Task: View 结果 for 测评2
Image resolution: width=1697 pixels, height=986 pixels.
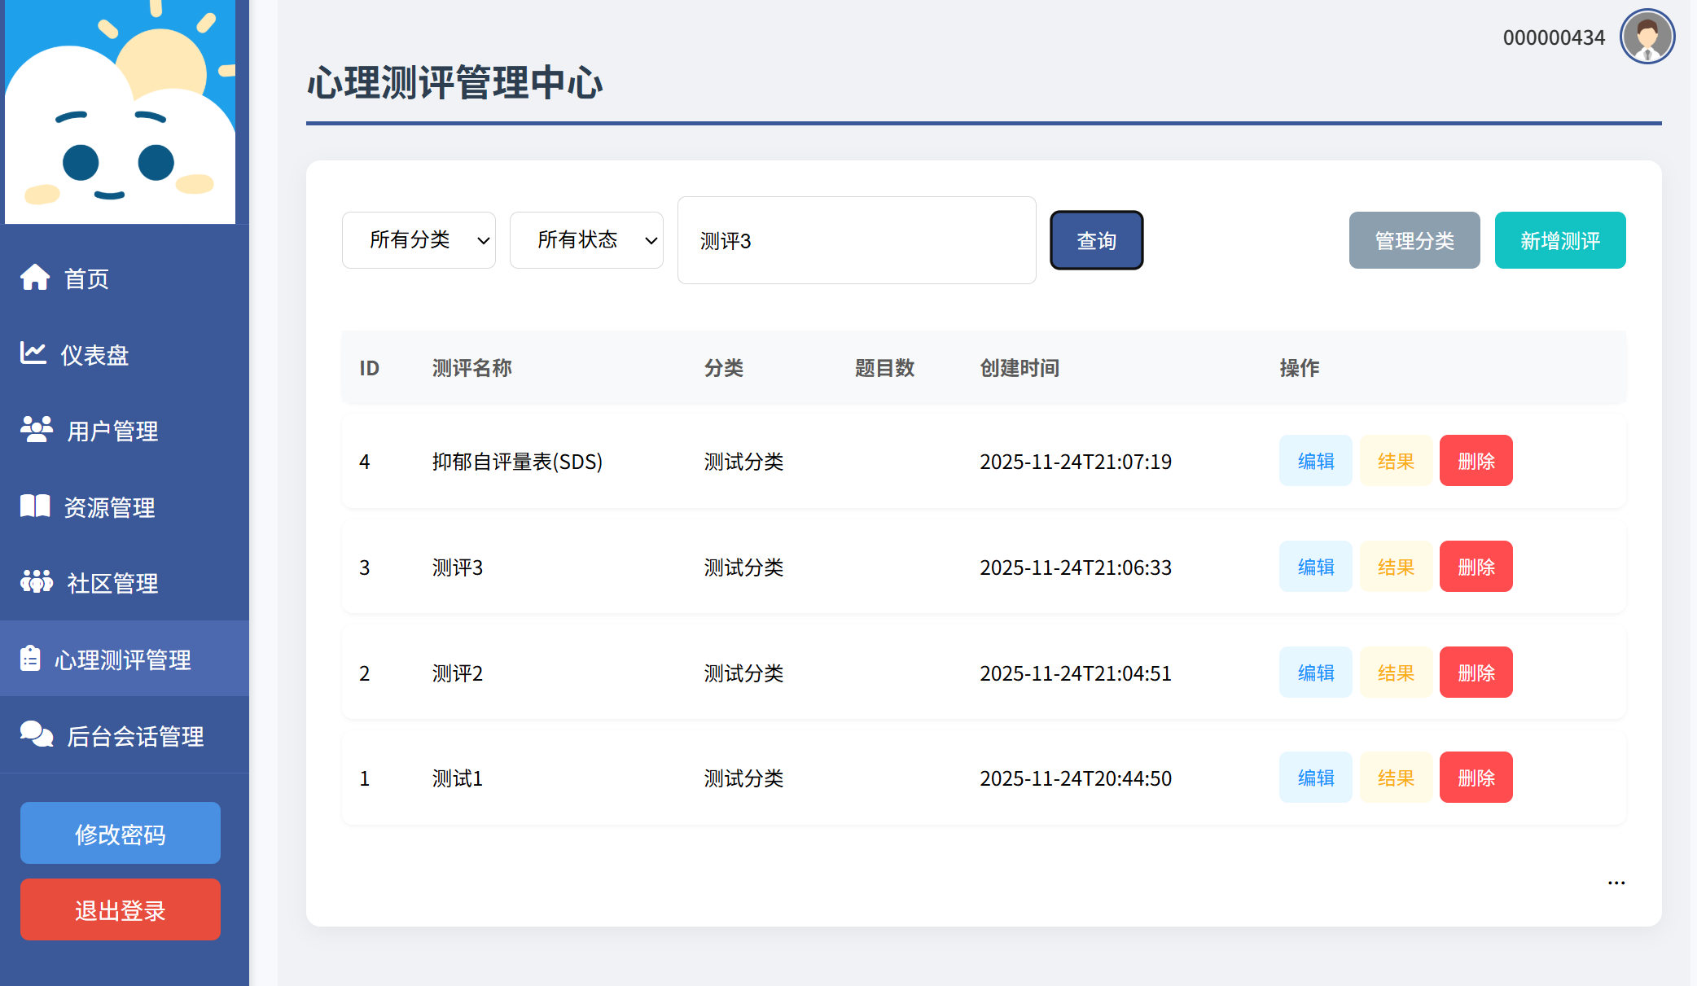Action: [1396, 673]
